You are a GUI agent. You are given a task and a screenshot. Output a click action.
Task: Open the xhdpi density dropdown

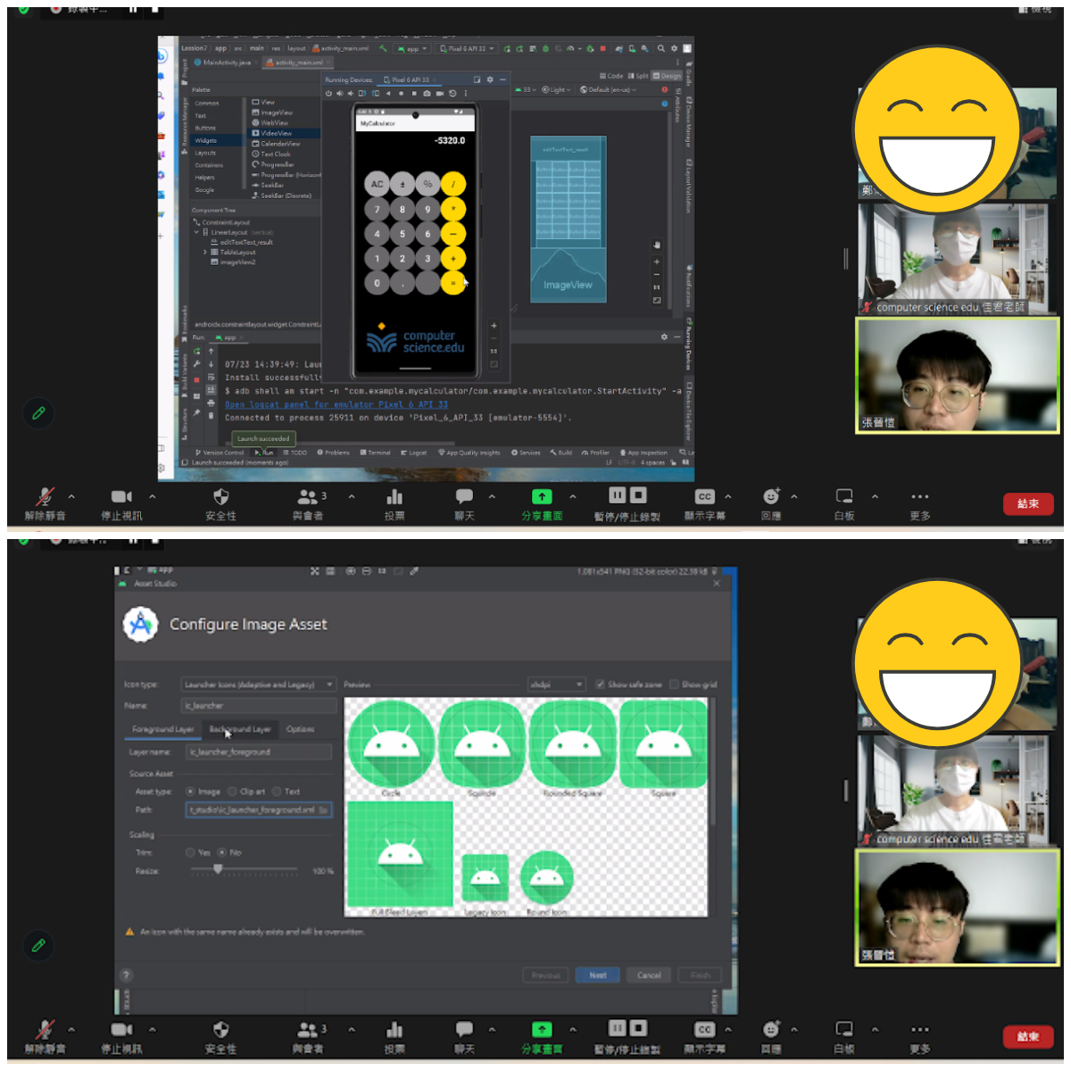556,685
